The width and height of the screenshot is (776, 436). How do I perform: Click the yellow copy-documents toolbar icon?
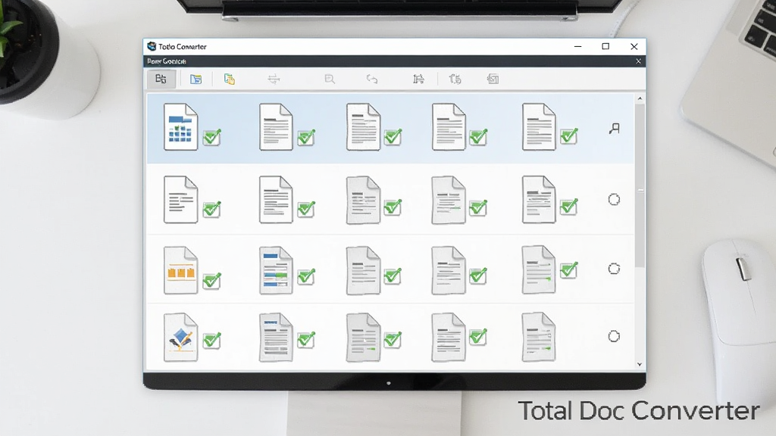(229, 79)
